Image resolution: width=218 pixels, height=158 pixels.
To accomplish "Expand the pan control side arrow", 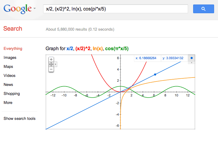I will [x=55, y=64].
